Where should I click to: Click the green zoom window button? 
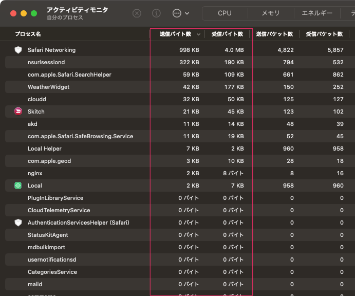click(34, 13)
